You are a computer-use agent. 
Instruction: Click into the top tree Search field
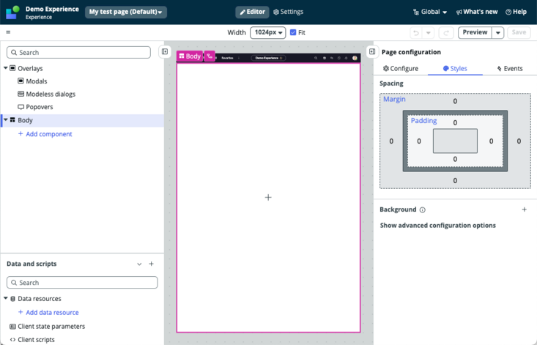coord(78,52)
